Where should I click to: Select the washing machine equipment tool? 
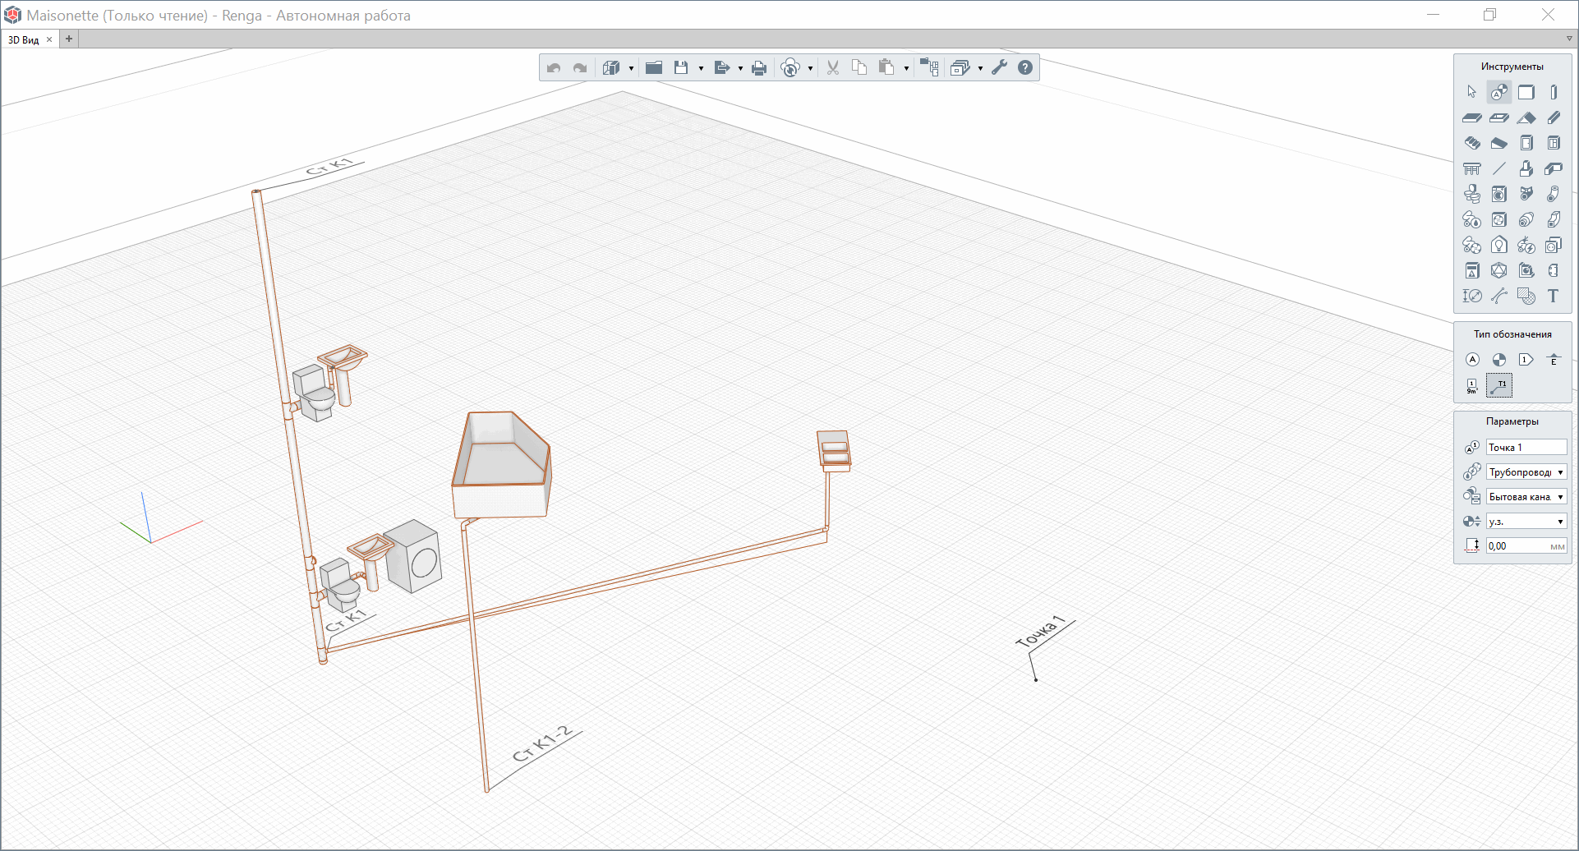[x=1499, y=194]
